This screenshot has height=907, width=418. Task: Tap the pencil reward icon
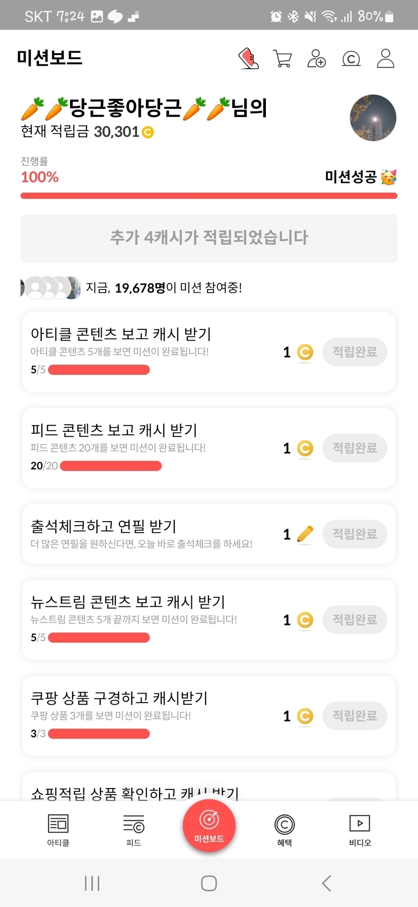click(x=305, y=534)
